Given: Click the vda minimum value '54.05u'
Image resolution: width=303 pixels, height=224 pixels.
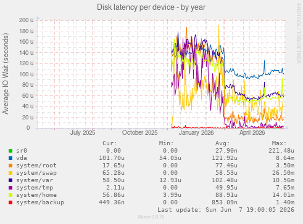Looking at the screenshot, I should (170, 158).
